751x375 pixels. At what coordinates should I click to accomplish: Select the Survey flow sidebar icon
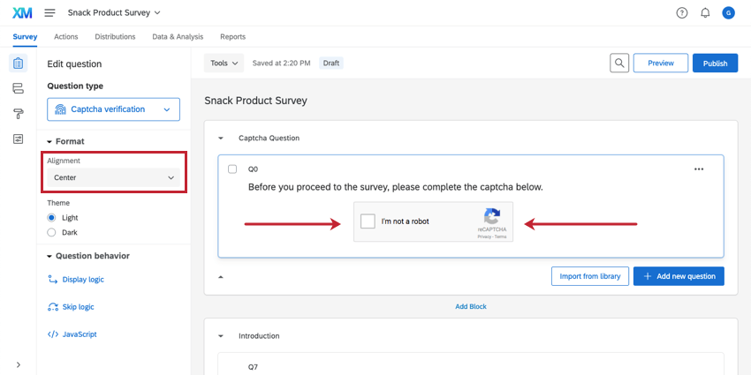coord(19,88)
